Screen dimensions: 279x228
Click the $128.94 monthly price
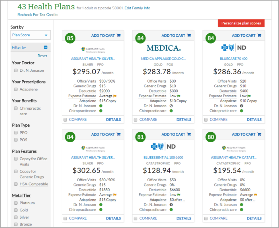157,171
